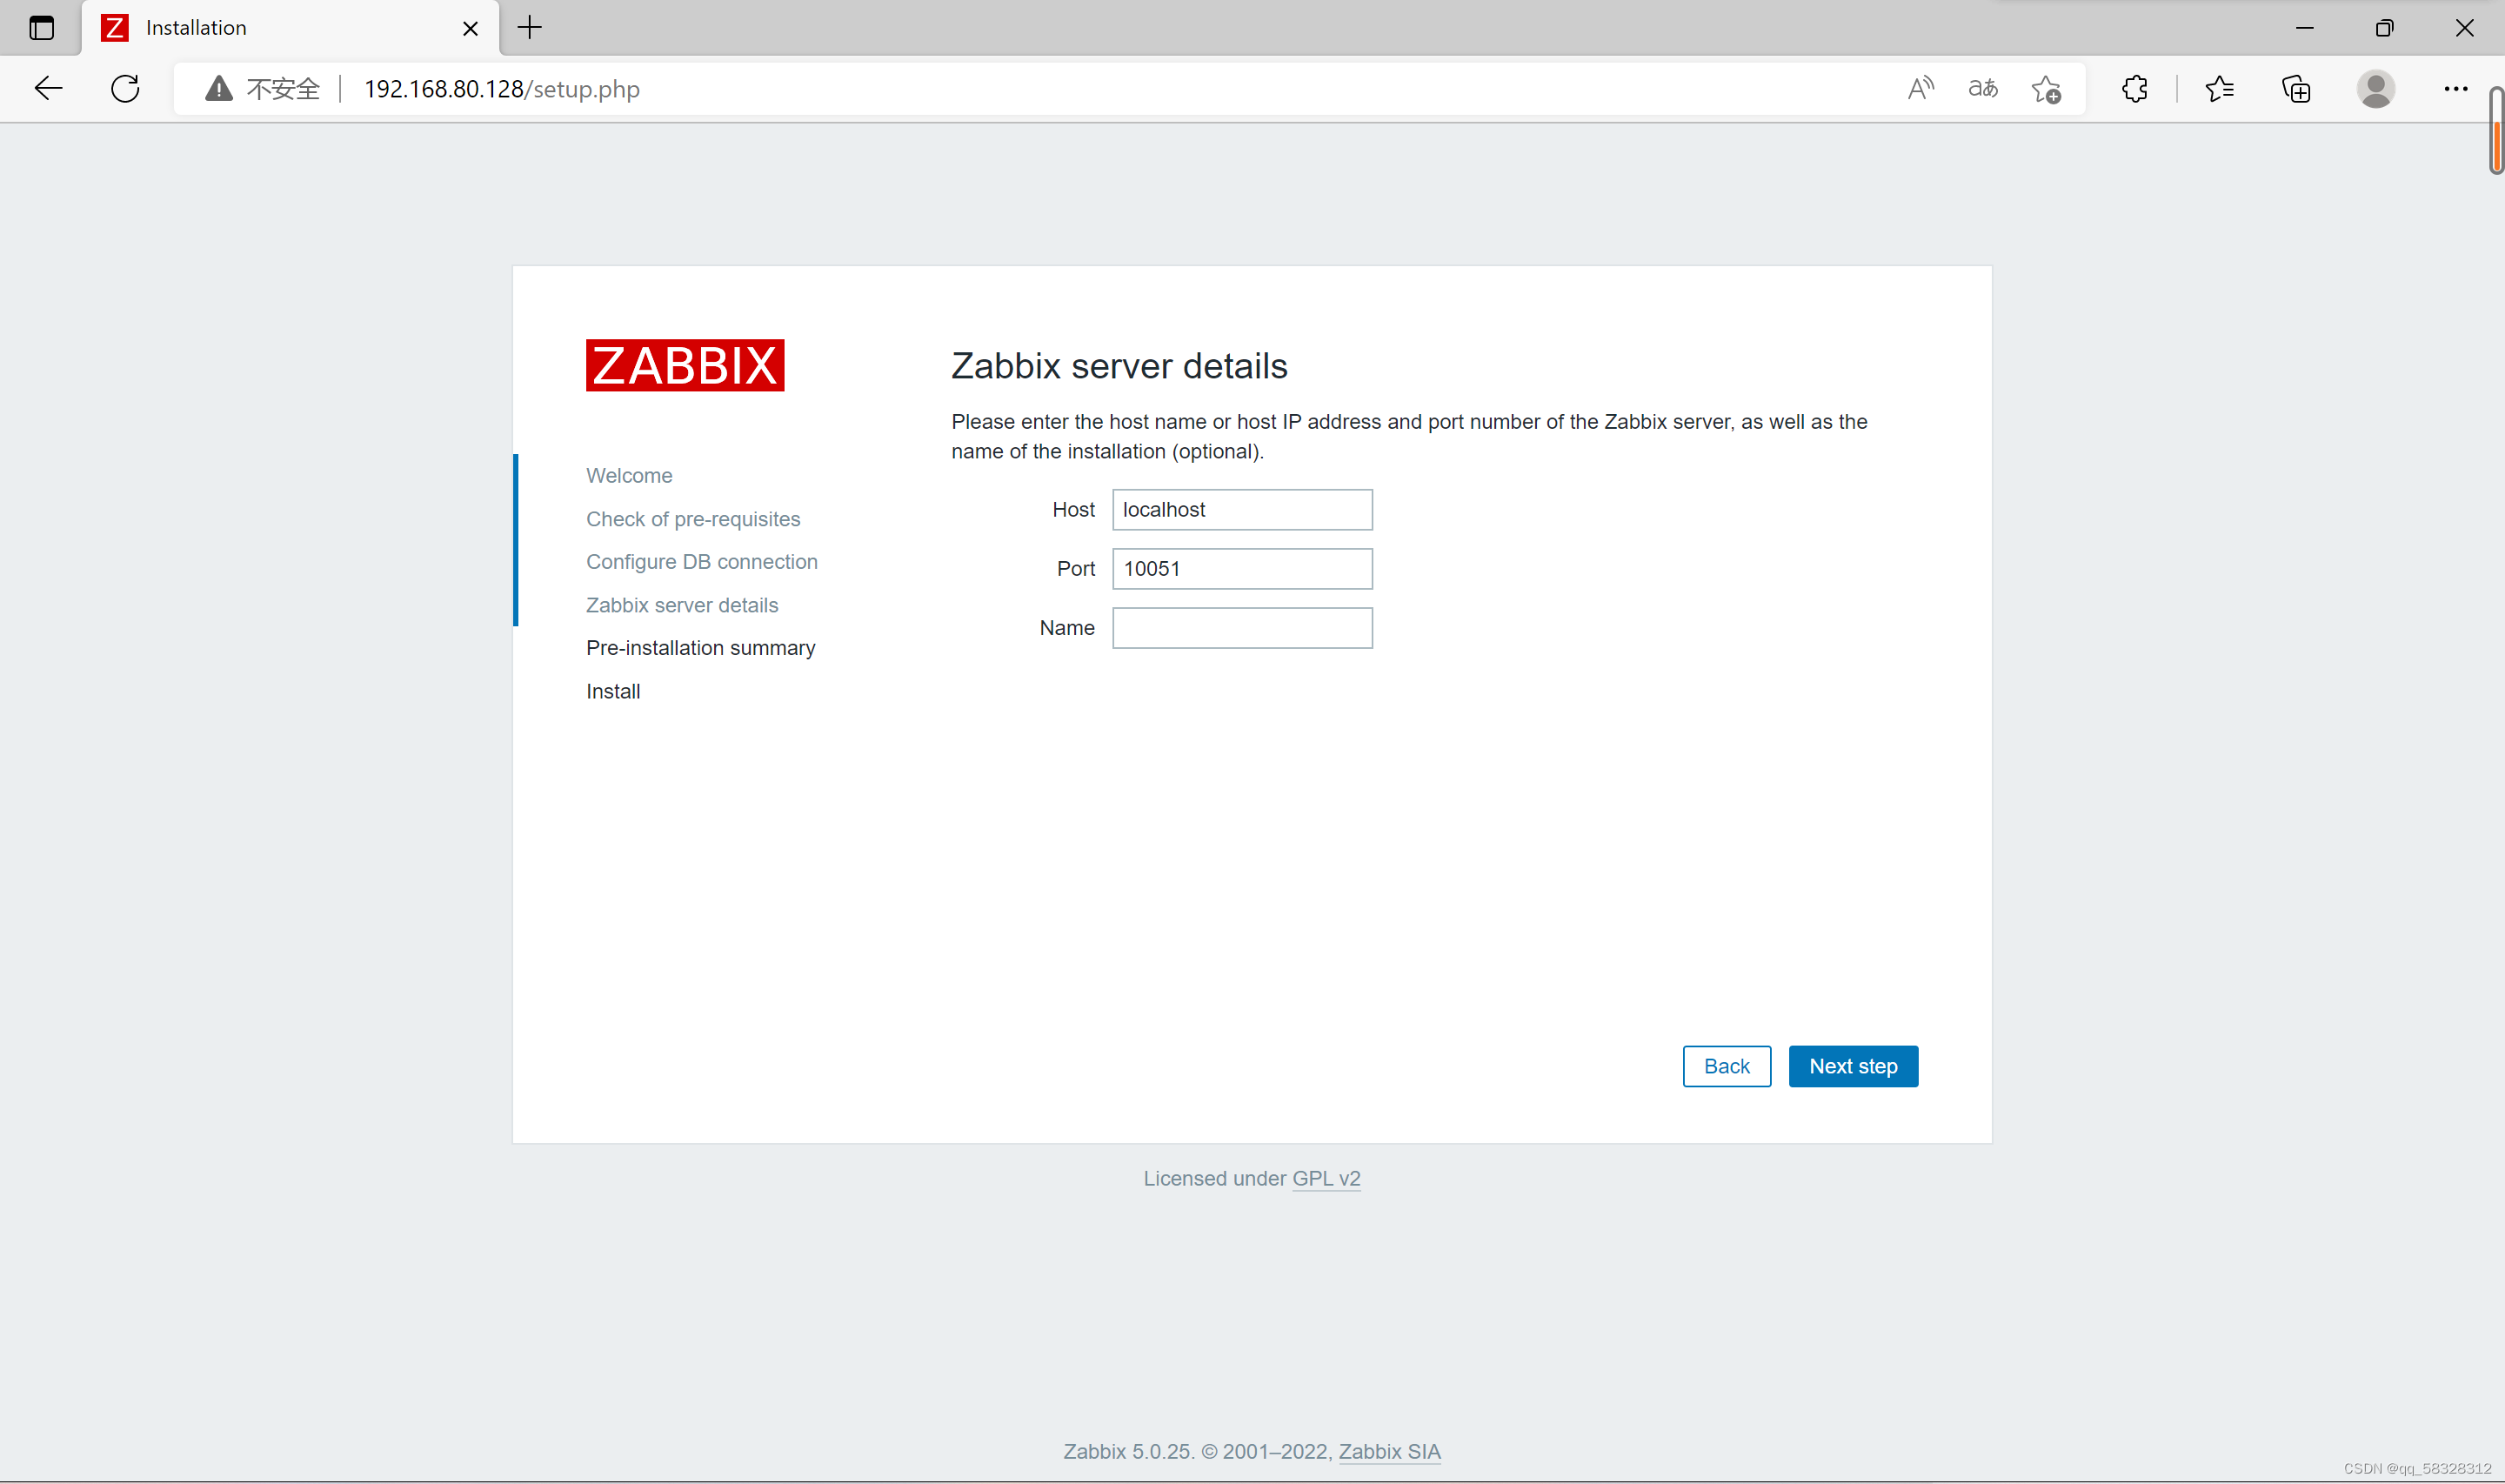Click the translate page icon
The width and height of the screenshot is (2505, 1484).
click(x=1982, y=89)
